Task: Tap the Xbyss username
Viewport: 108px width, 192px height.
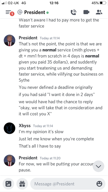Action: pos(25,126)
